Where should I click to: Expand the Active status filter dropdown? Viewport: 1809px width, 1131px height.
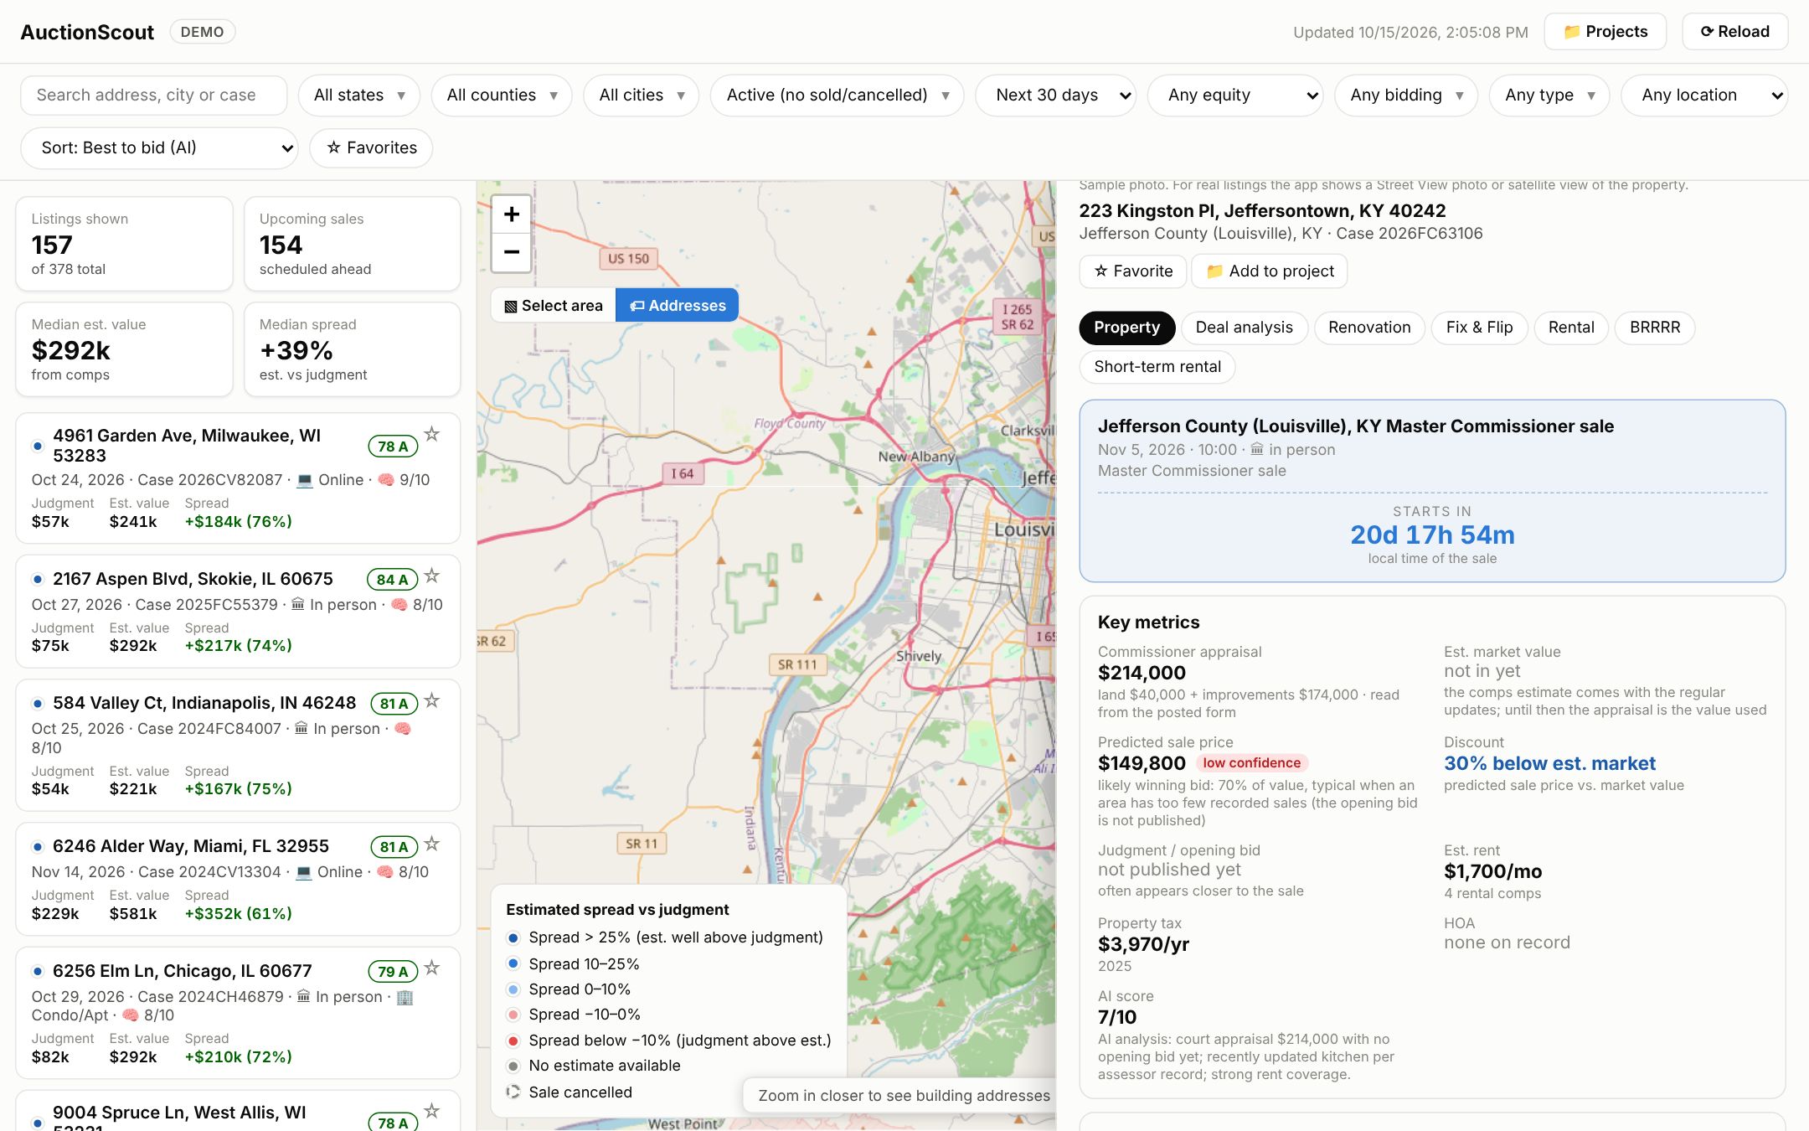(x=837, y=96)
